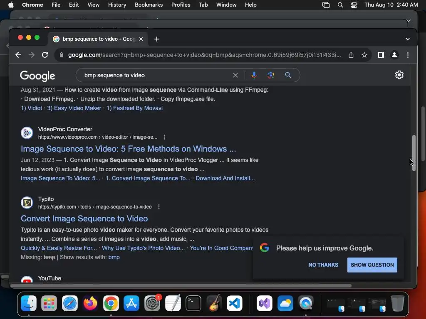
Task: Toggle Chrome side panel icon
Action: [381, 55]
